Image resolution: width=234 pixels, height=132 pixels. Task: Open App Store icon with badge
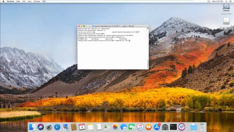(x=157, y=127)
